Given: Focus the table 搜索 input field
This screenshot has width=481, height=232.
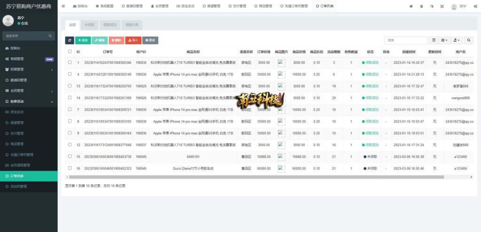Looking at the screenshot, I should [x=406, y=40].
